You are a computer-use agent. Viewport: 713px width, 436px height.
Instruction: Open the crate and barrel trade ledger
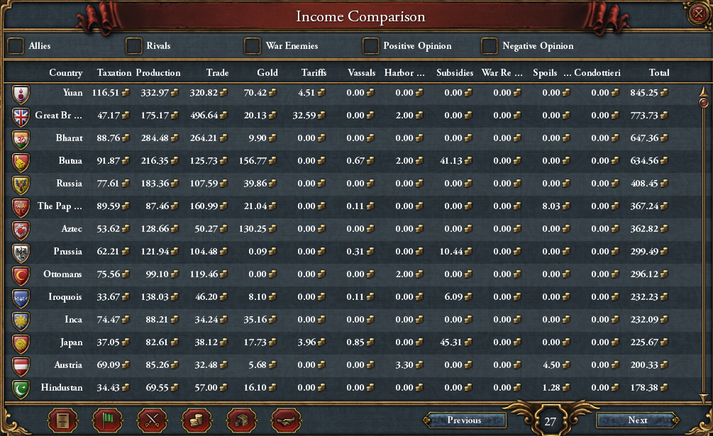(x=241, y=420)
